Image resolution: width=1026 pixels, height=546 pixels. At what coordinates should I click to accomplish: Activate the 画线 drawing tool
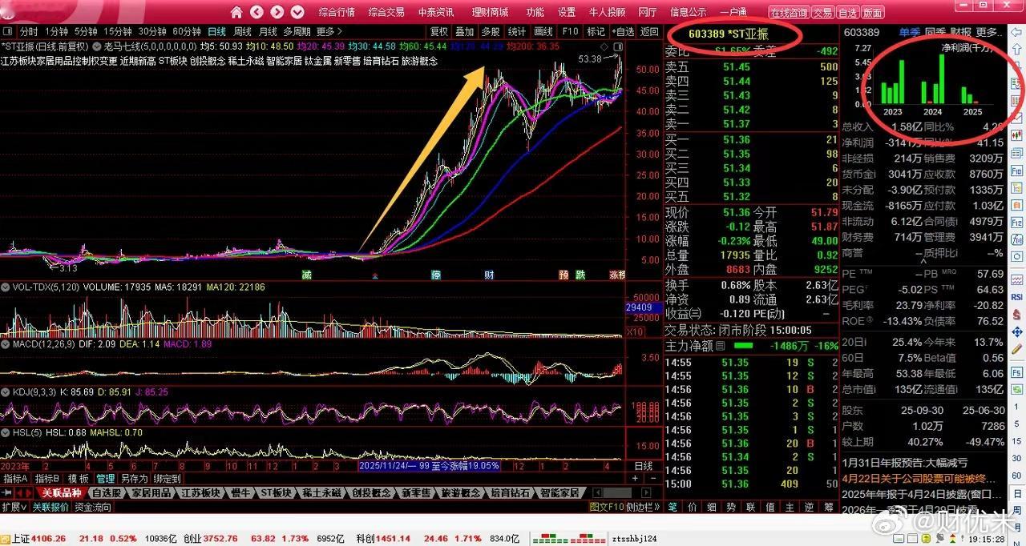tap(543, 32)
